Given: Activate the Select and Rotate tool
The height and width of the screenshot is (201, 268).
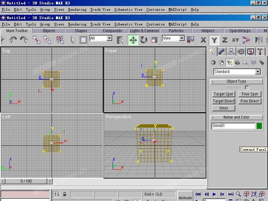Looking at the screenshot, I should pyautogui.click(x=144, y=40).
